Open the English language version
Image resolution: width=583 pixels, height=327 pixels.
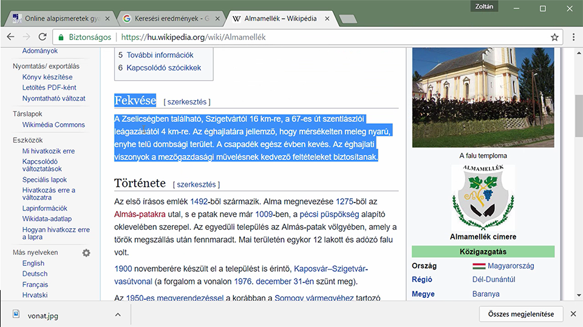[x=33, y=263]
